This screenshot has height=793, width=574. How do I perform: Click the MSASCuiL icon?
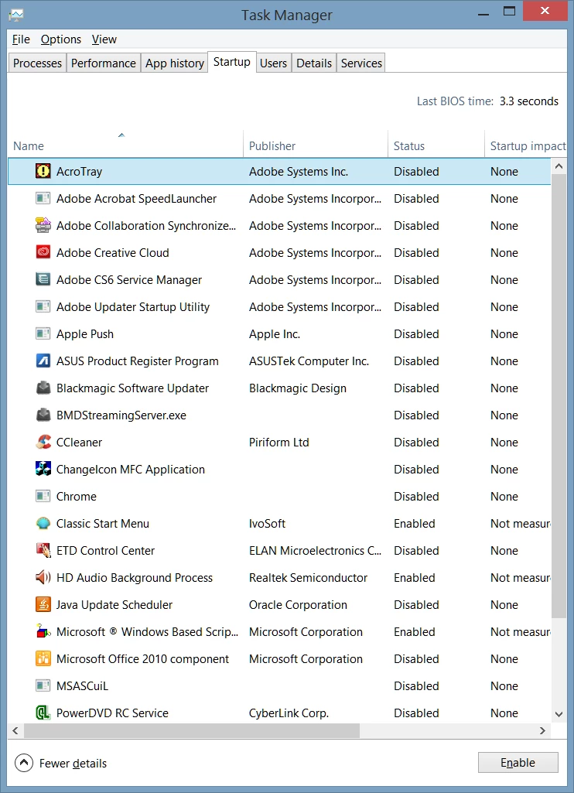[43, 685]
